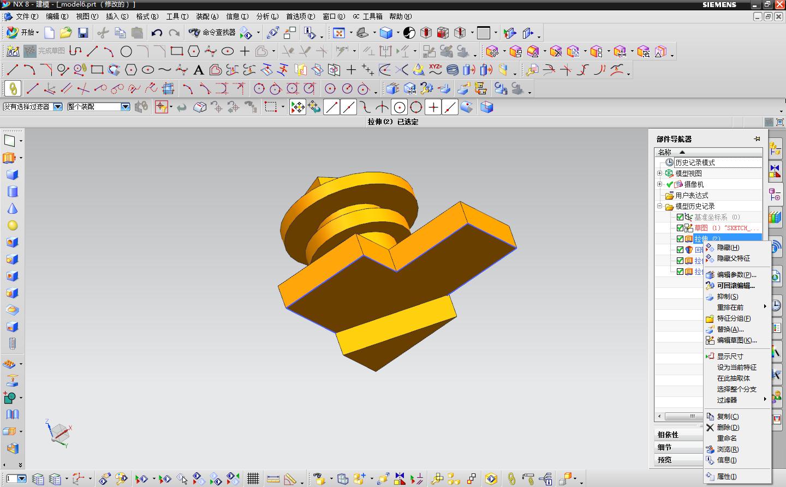Screen dimensions: 786x487
Task: Save the part with the floppy icon
Action: point(83,33)
